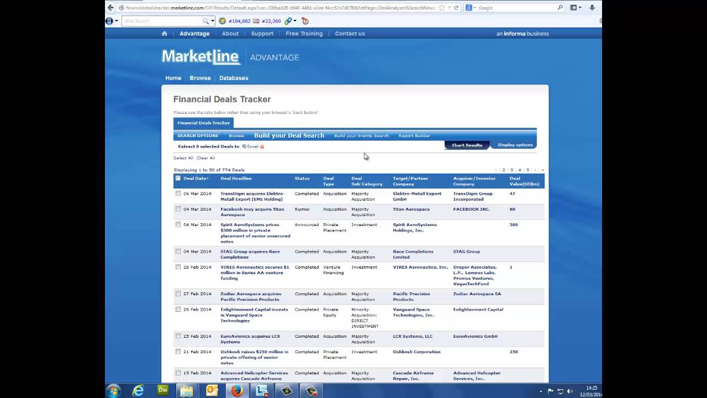
Task: Open the Google search engine dropdown
Action: click(474, 8)
